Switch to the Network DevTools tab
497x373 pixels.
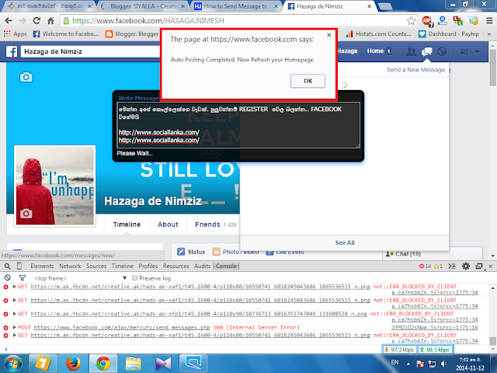pyautogui.click(x=70, y=266)
